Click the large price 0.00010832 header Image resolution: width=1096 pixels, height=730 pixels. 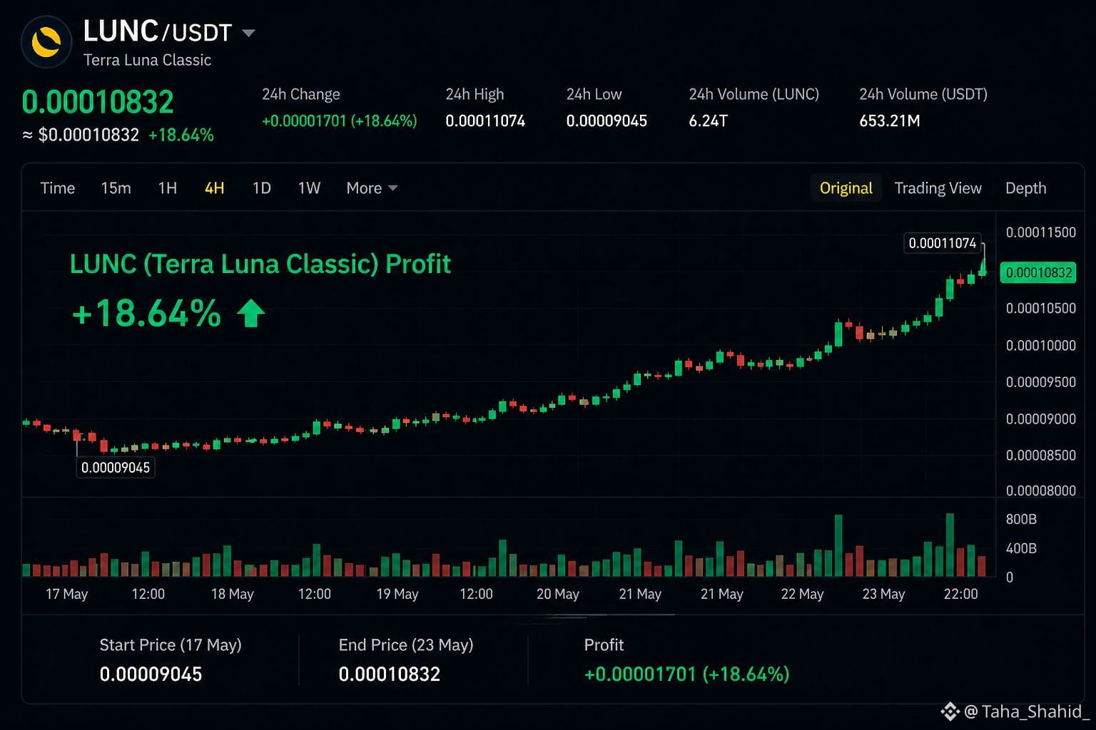pyautogui.click(x=98, y=102)
